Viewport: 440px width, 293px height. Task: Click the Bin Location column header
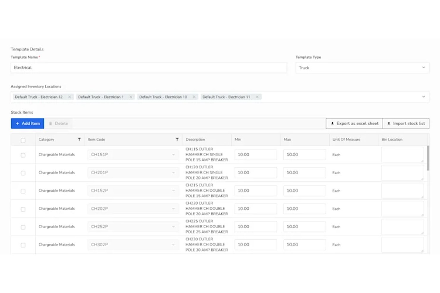392,140
